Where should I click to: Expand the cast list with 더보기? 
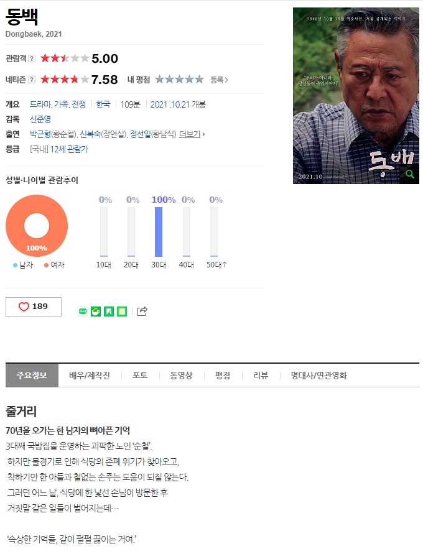192,134
